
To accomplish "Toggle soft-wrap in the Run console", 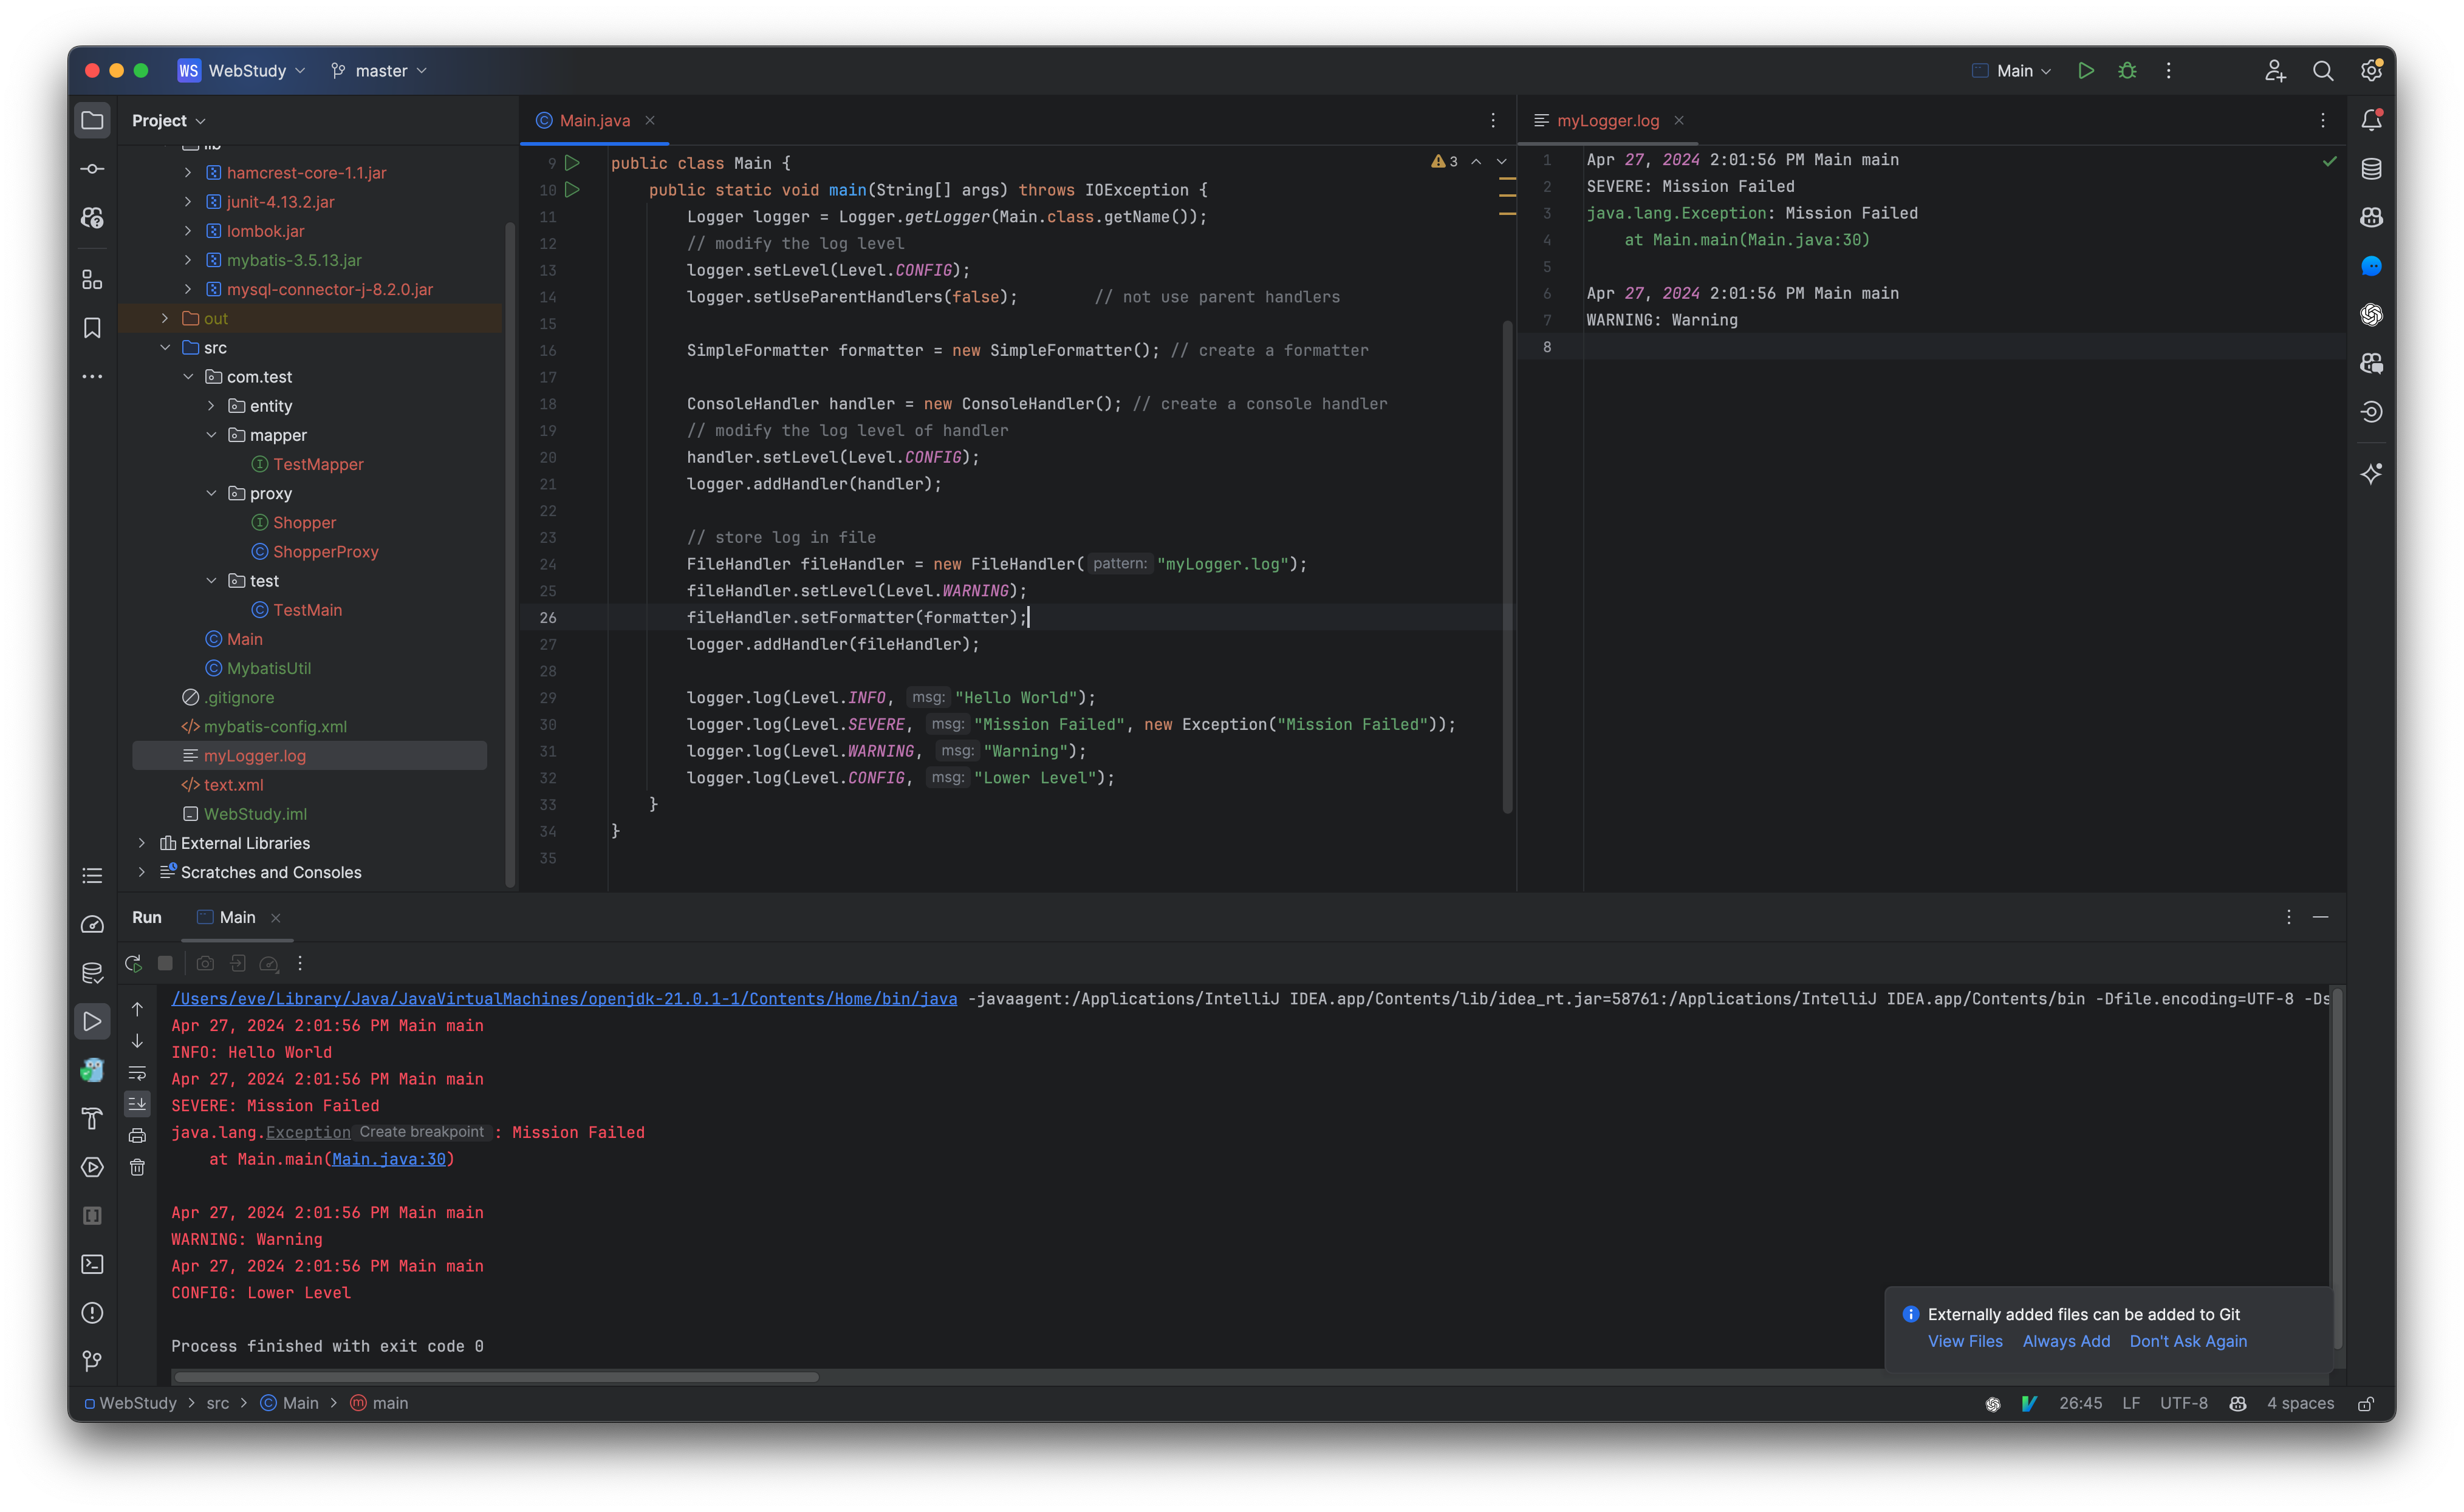I will (x=137, y=1072).
